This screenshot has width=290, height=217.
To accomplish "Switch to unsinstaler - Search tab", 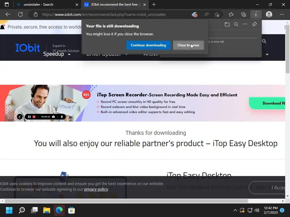I will pos(38,5).
